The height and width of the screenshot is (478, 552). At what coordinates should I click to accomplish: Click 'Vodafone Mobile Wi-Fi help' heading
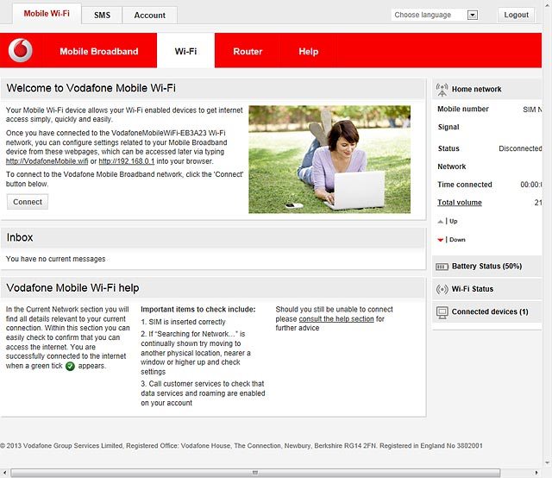coord(72,288)
